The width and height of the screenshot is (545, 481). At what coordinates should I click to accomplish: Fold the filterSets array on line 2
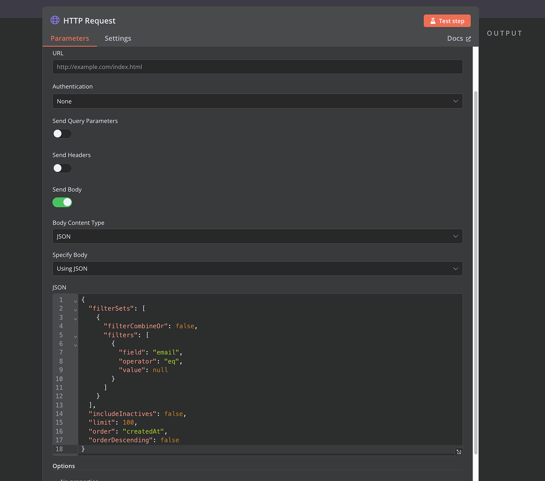[75, 309]
